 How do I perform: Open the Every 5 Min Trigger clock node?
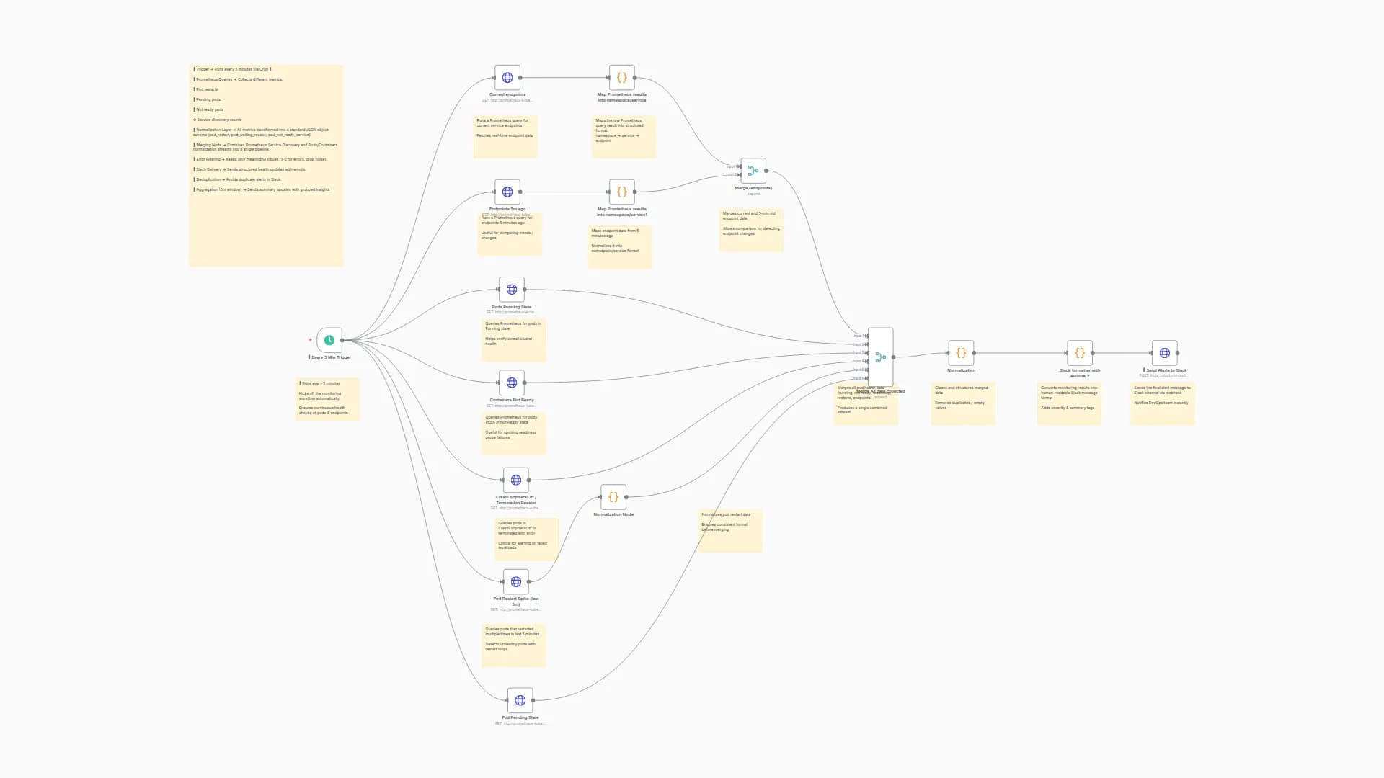point(329,340)
